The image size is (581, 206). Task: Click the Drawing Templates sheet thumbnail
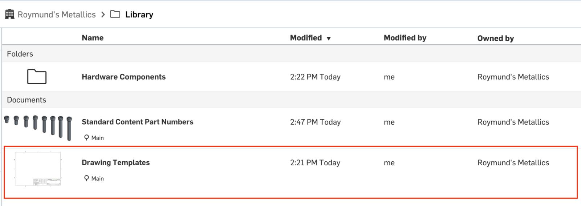38,169
